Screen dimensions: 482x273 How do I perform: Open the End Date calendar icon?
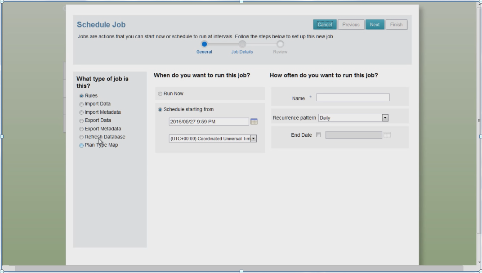[387, 135]
